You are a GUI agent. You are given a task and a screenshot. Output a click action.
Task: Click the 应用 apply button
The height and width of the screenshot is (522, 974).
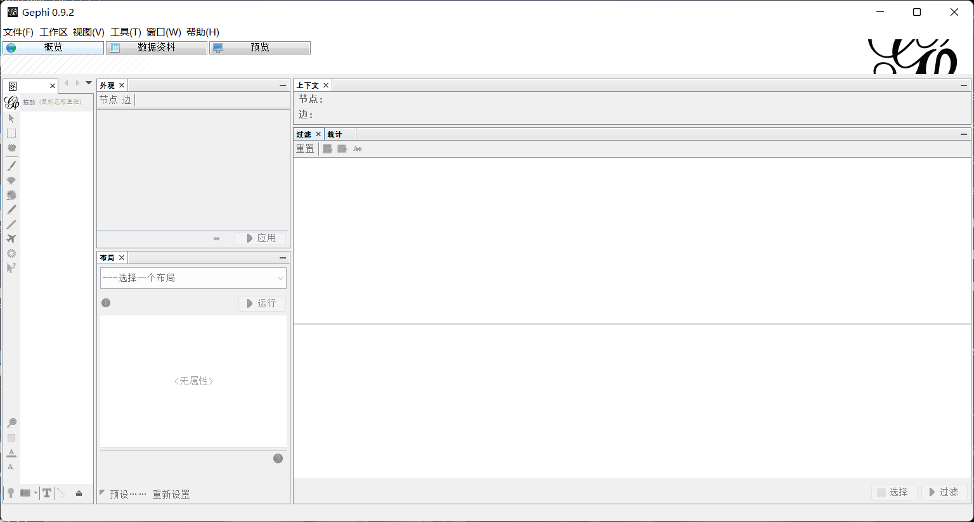pos(261,238)
